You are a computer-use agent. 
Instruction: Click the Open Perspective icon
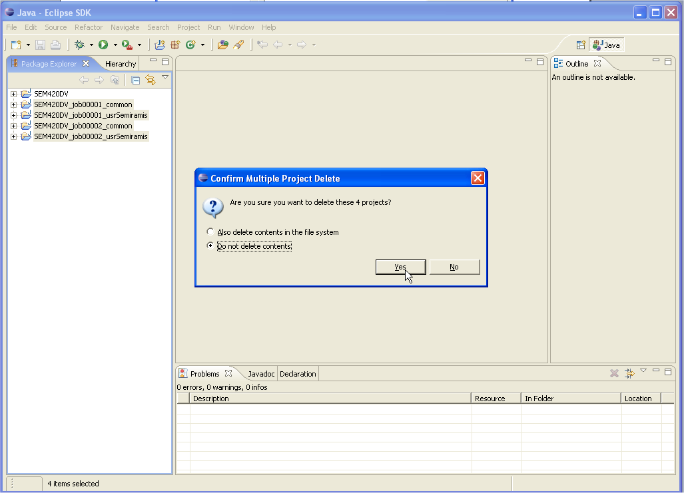pos(581,45)
